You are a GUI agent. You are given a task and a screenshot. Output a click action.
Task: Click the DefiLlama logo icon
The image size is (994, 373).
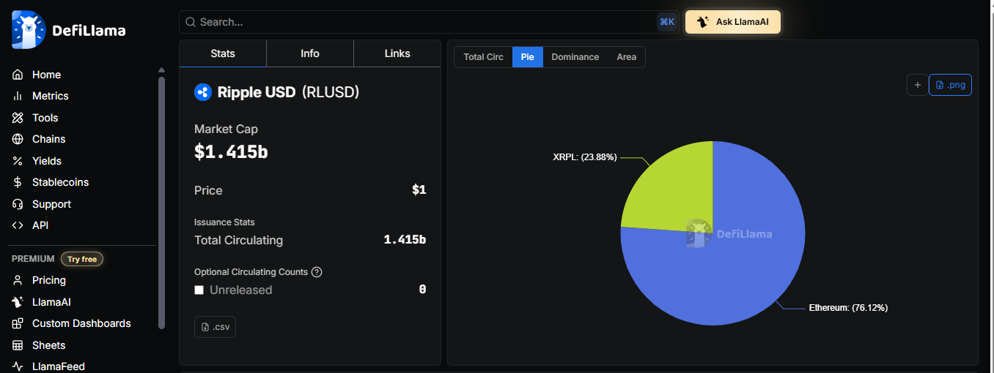click(29, 30)
